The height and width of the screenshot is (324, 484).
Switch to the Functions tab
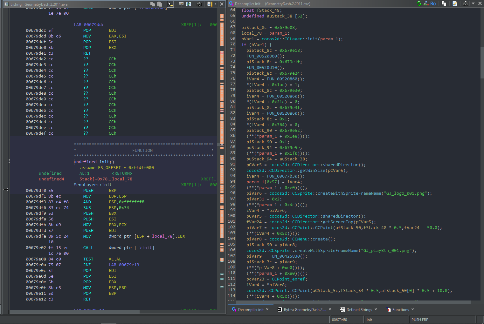[x=400, y=310]
